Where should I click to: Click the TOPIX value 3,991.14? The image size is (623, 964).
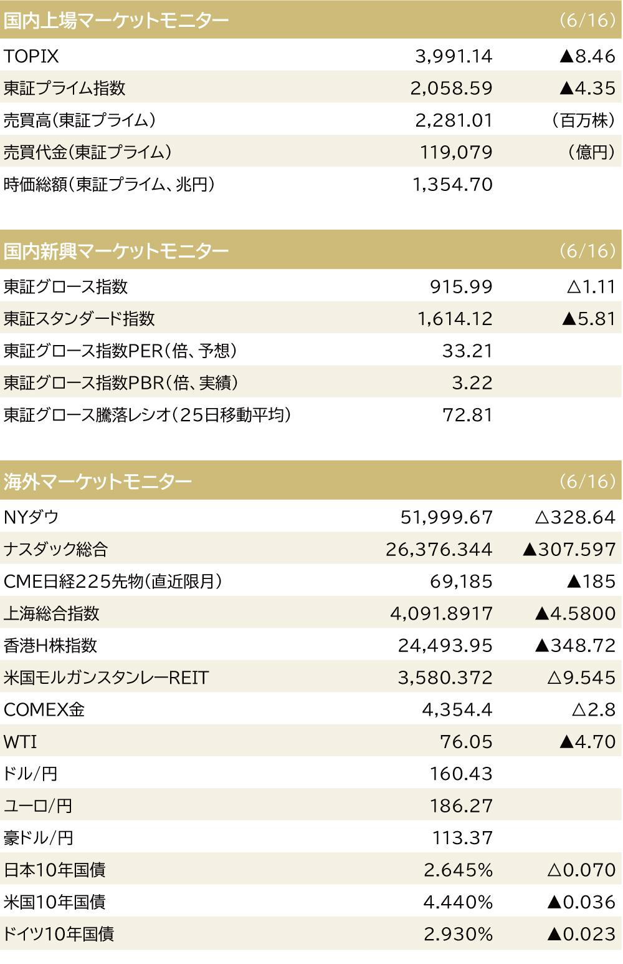coord(454,56)
